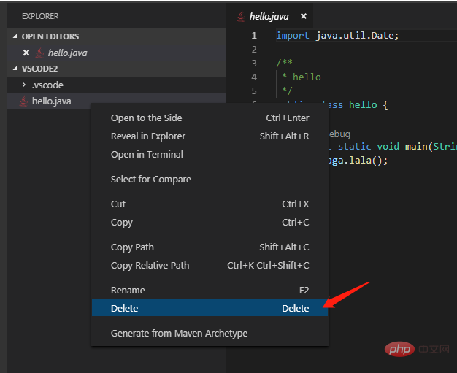The width and height of the screenshot is (457, 373).
Task: Select hello.java file in VSCODE2 tree
Action: pyautogui.click(x=117, y=101)
